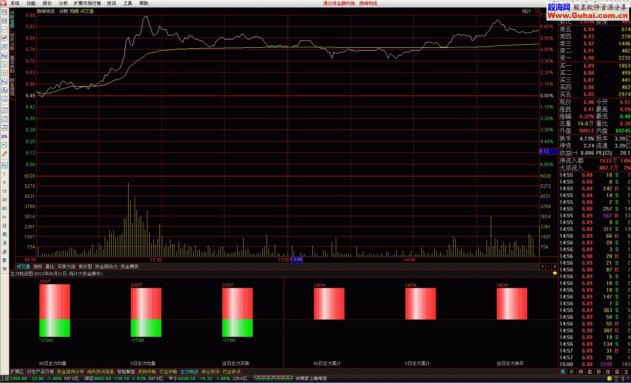Open the news window icon below the candlestick icon
This screenshot has height=383, width=631.
tap(5, 47)
